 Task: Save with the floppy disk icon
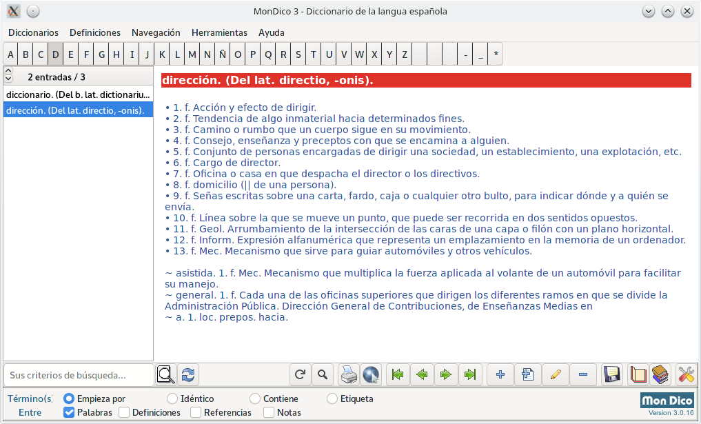[611, 375]
